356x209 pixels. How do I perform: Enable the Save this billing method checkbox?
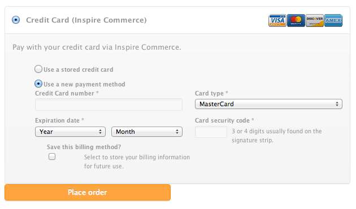coord(52,156)
